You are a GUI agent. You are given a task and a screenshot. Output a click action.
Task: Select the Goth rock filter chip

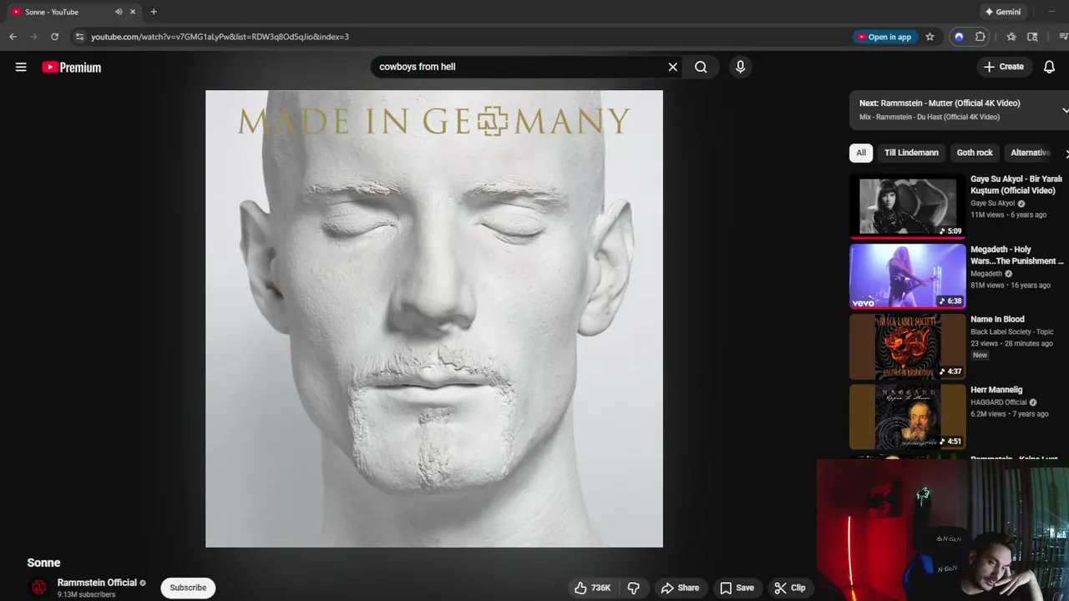(975, 153)
